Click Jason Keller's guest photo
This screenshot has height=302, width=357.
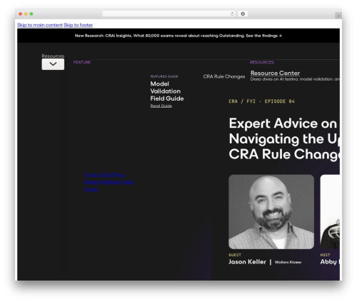pos(271,212)
